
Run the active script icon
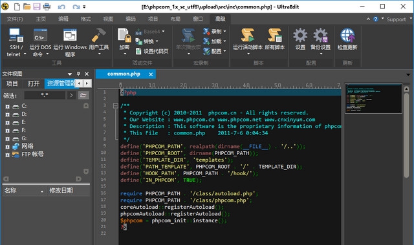pyautogui.click(x=247, y=36)
